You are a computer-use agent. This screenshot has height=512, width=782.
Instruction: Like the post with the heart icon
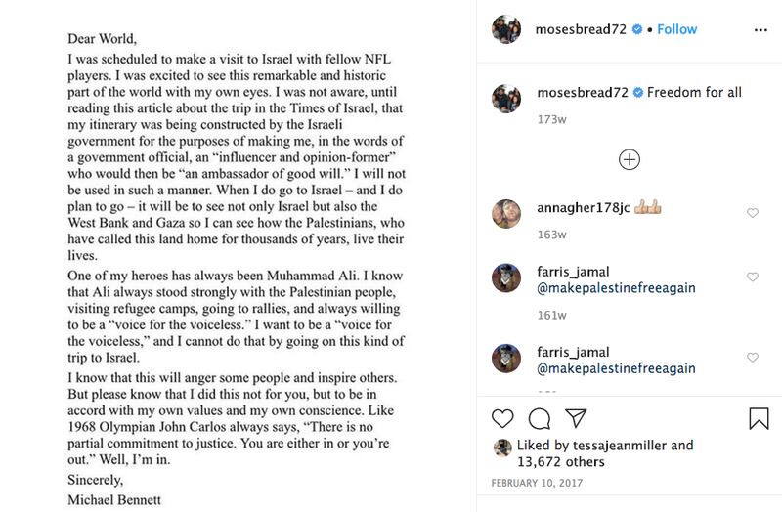502,418
